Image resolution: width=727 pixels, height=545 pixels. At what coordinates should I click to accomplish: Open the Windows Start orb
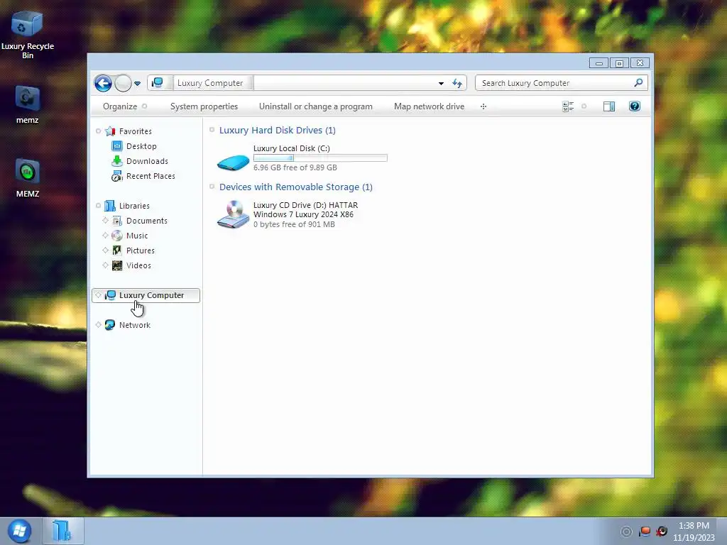point(19,531)
